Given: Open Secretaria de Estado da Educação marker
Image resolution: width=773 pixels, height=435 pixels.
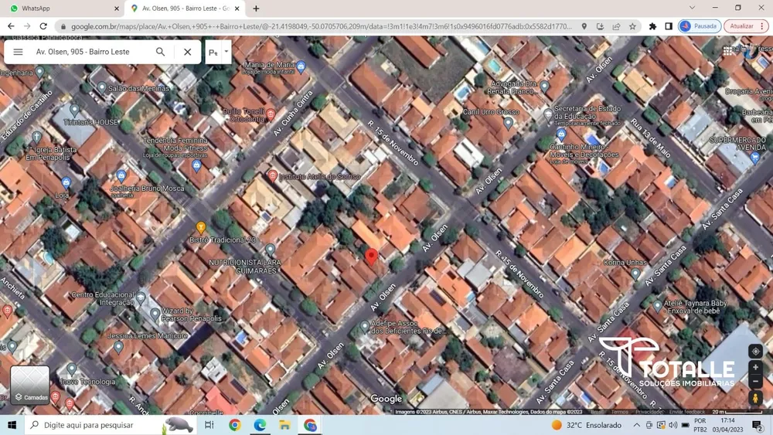Looking at the screenshot, I should coord(548,115).
